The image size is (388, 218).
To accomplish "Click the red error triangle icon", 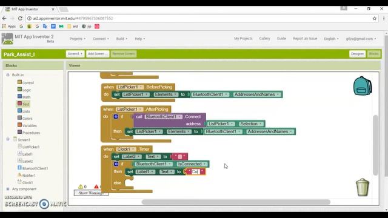I will point(96,187).
